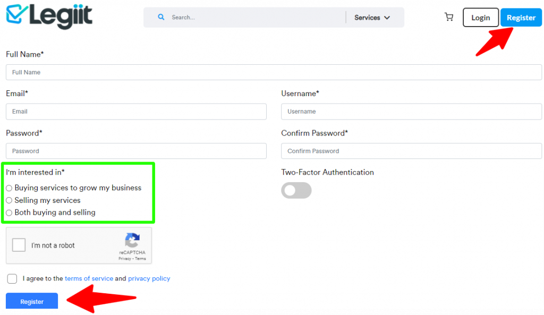Click the Username input field
This screenshot has width=544, height=315.
411,112
